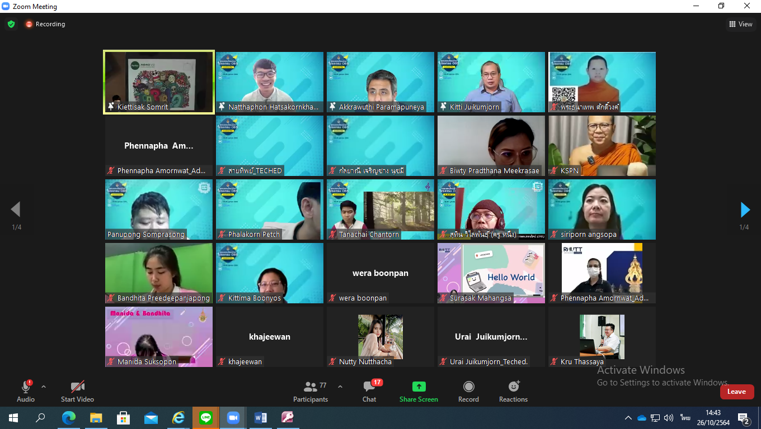Image resolution: width=761 pixels, height=429 pixels.
Task: Select Manida Suksopon video tile
Action: 159,337
